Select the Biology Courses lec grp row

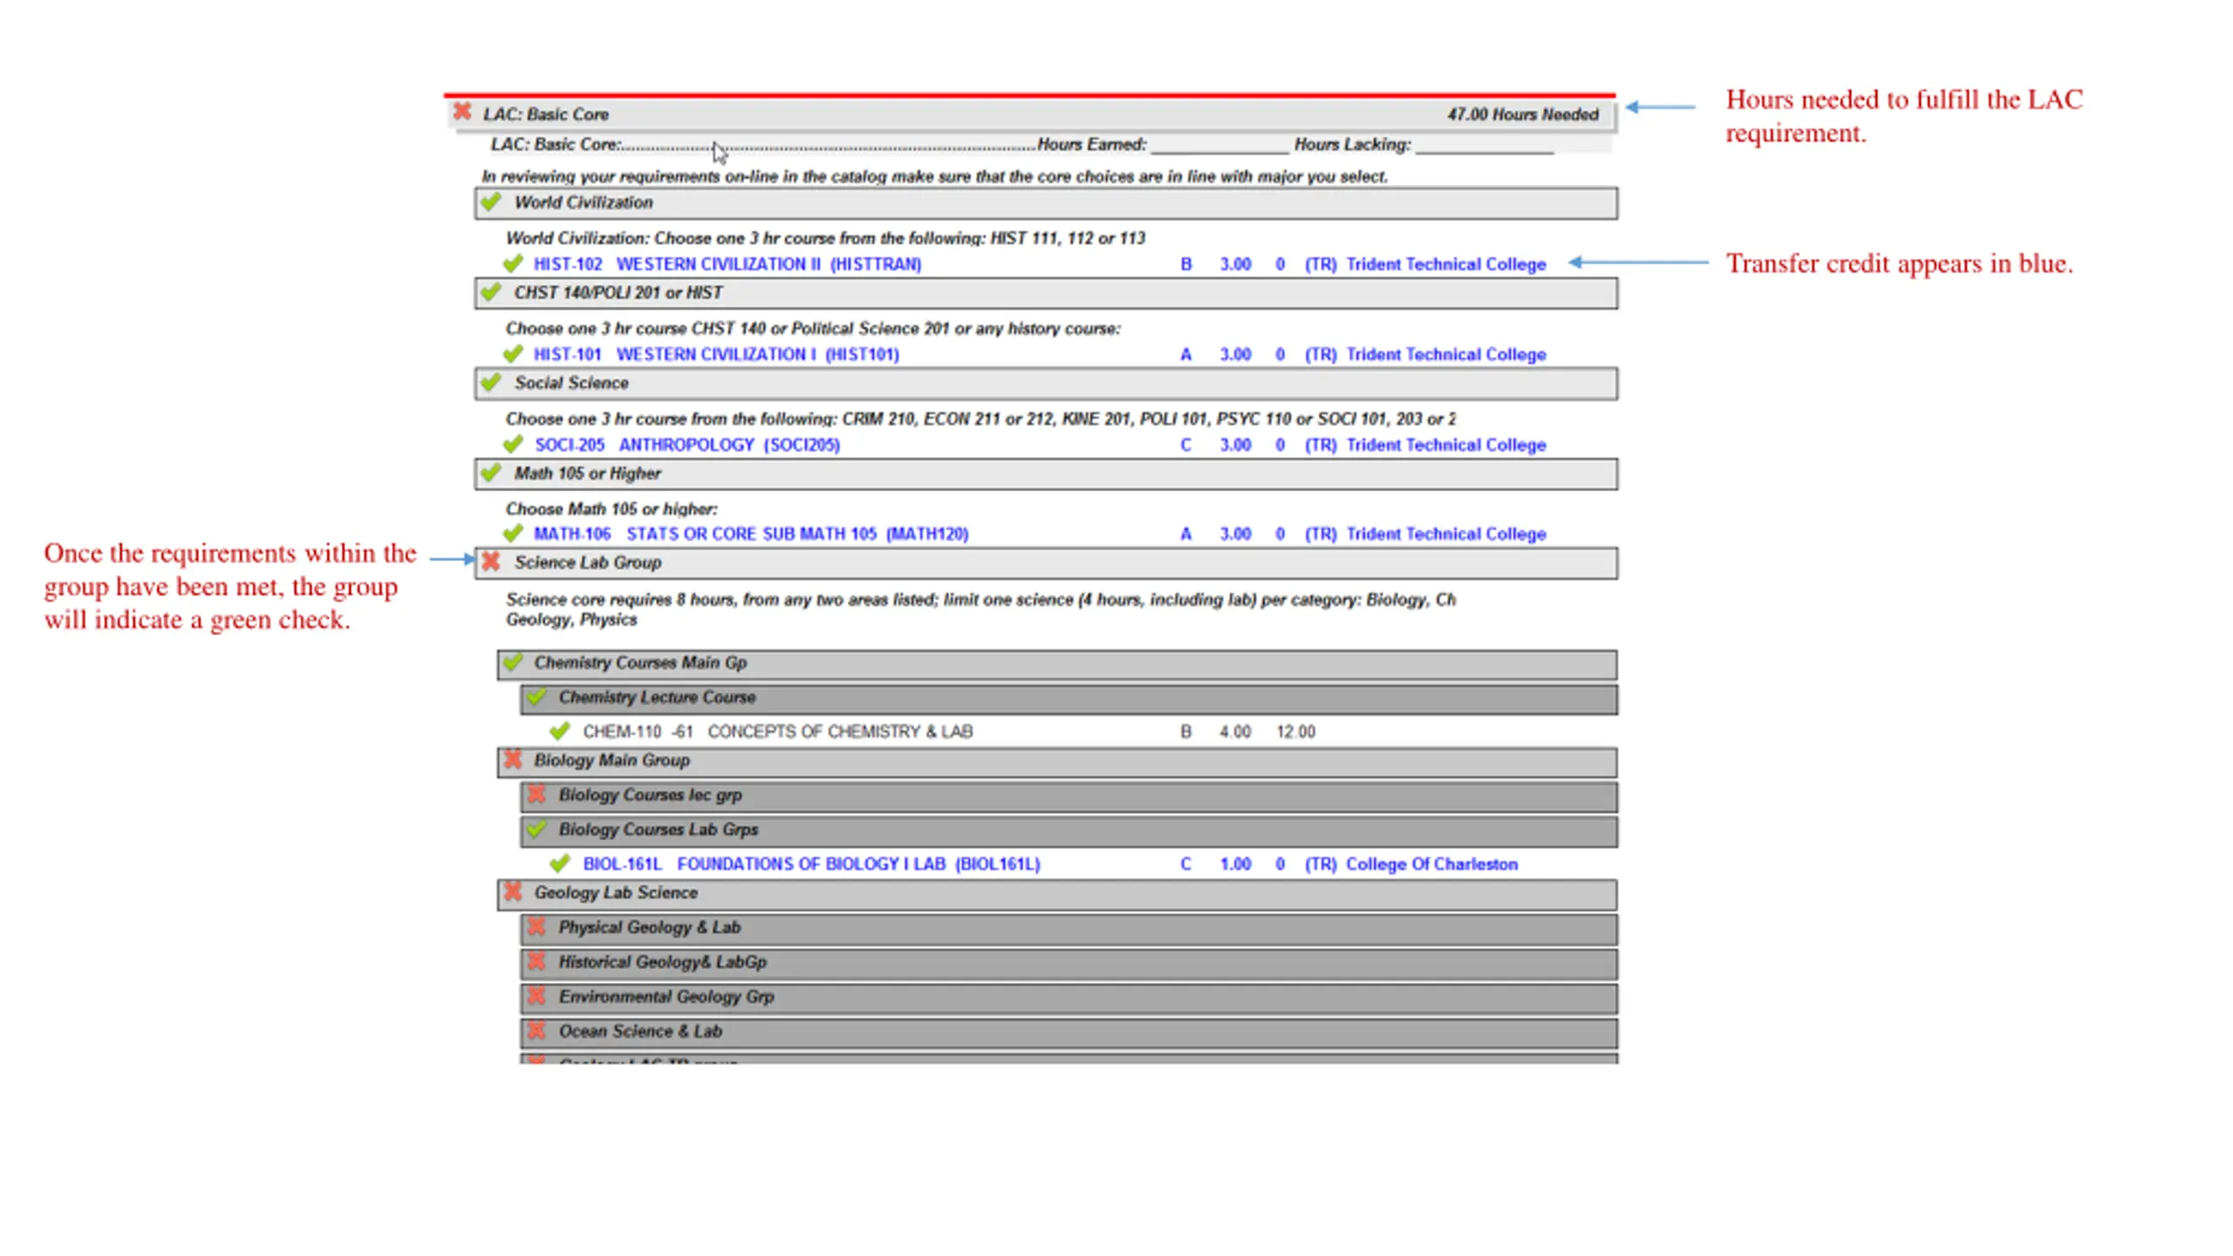click(x=1069, y=797)
